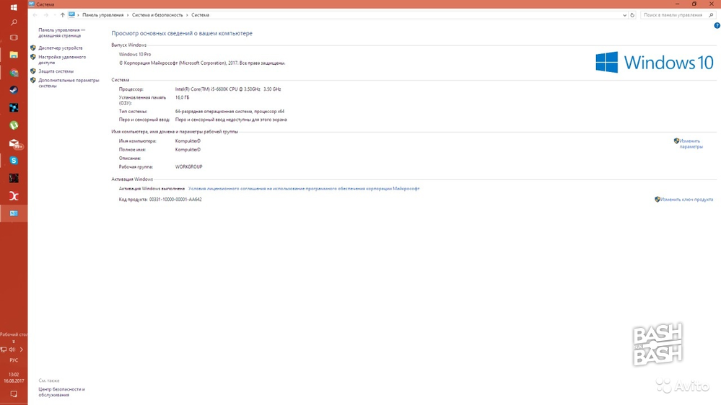
Task: Open Task View on the taskbar
Action: pos(14,37)
